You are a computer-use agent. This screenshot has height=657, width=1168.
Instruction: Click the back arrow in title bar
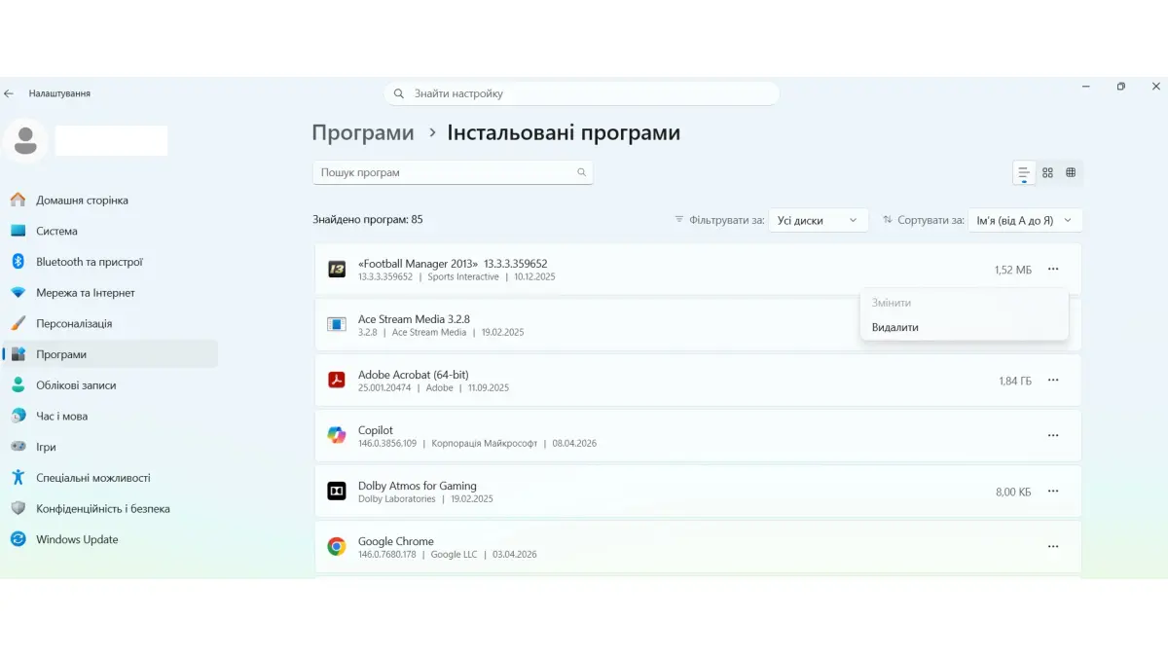tap(10, 93)
